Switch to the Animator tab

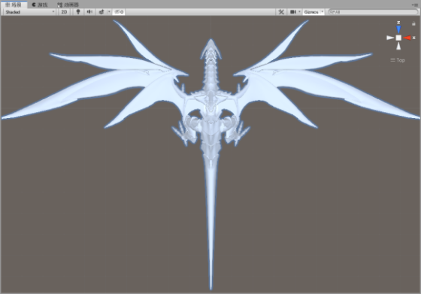point(68,5)
